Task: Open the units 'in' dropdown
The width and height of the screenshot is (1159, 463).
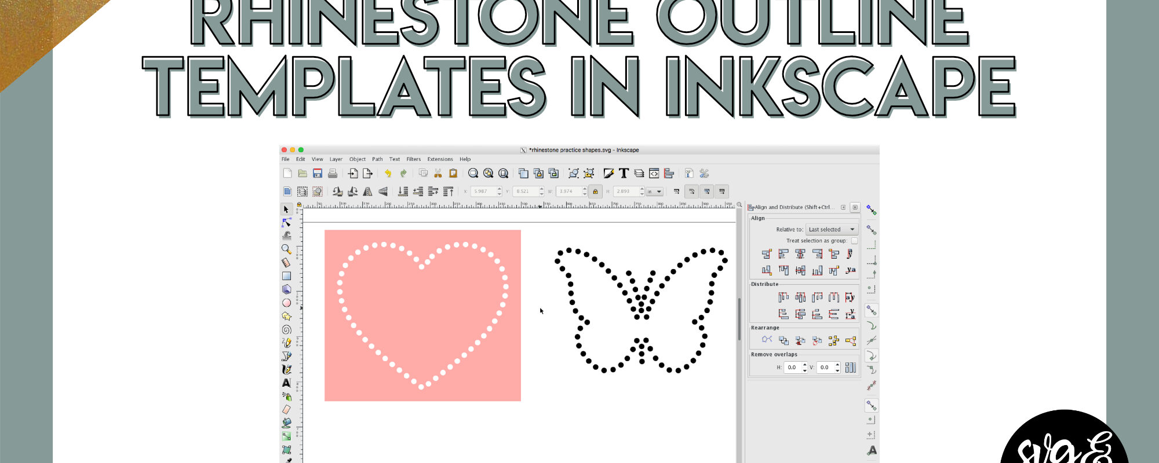Action: coord(655,191)
